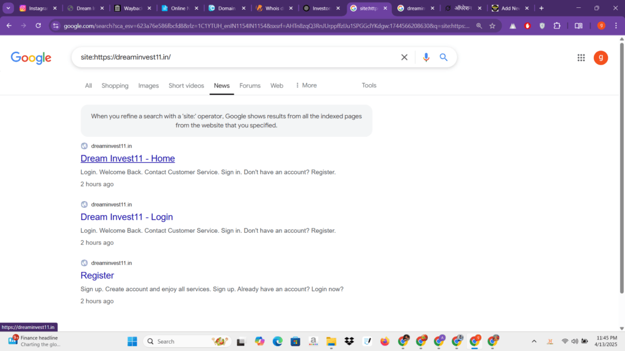Open the Google account avatar
The width and height of the screenshot is (625, 351).
coord(601,58)
